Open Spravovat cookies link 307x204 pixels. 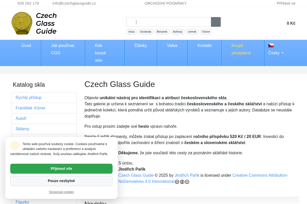tap(61, 192)
